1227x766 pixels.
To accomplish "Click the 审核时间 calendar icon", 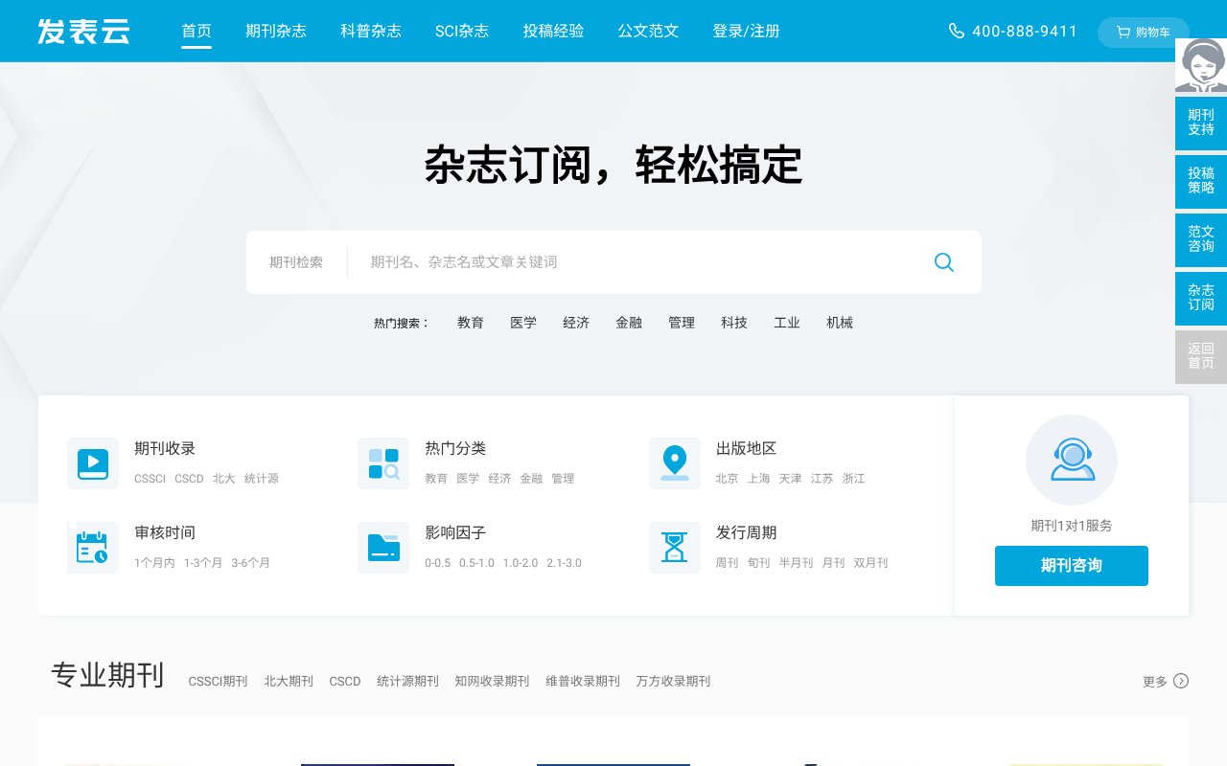I will [93, 547].
